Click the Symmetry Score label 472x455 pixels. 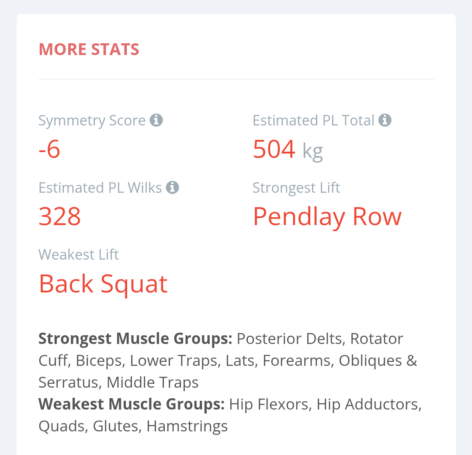[x=92, y=120]
